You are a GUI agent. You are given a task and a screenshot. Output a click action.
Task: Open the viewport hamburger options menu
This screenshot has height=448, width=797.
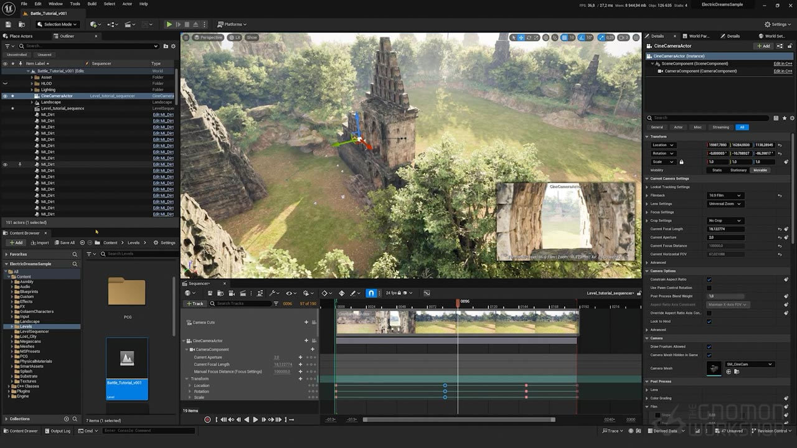[186, 37]
